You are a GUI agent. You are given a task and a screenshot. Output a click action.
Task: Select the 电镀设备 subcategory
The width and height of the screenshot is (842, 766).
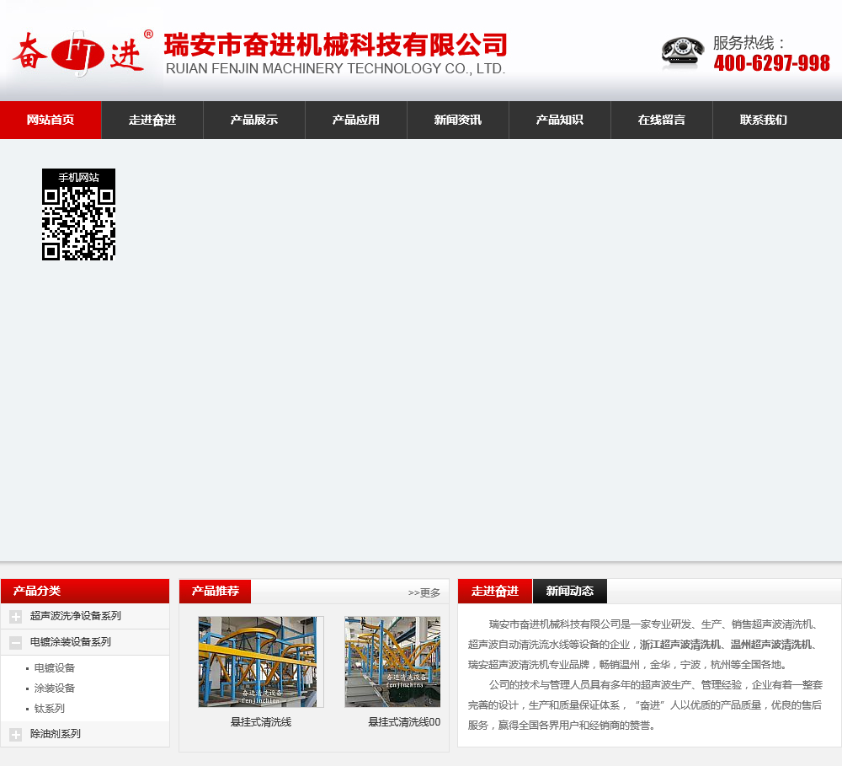click(54, 667)
